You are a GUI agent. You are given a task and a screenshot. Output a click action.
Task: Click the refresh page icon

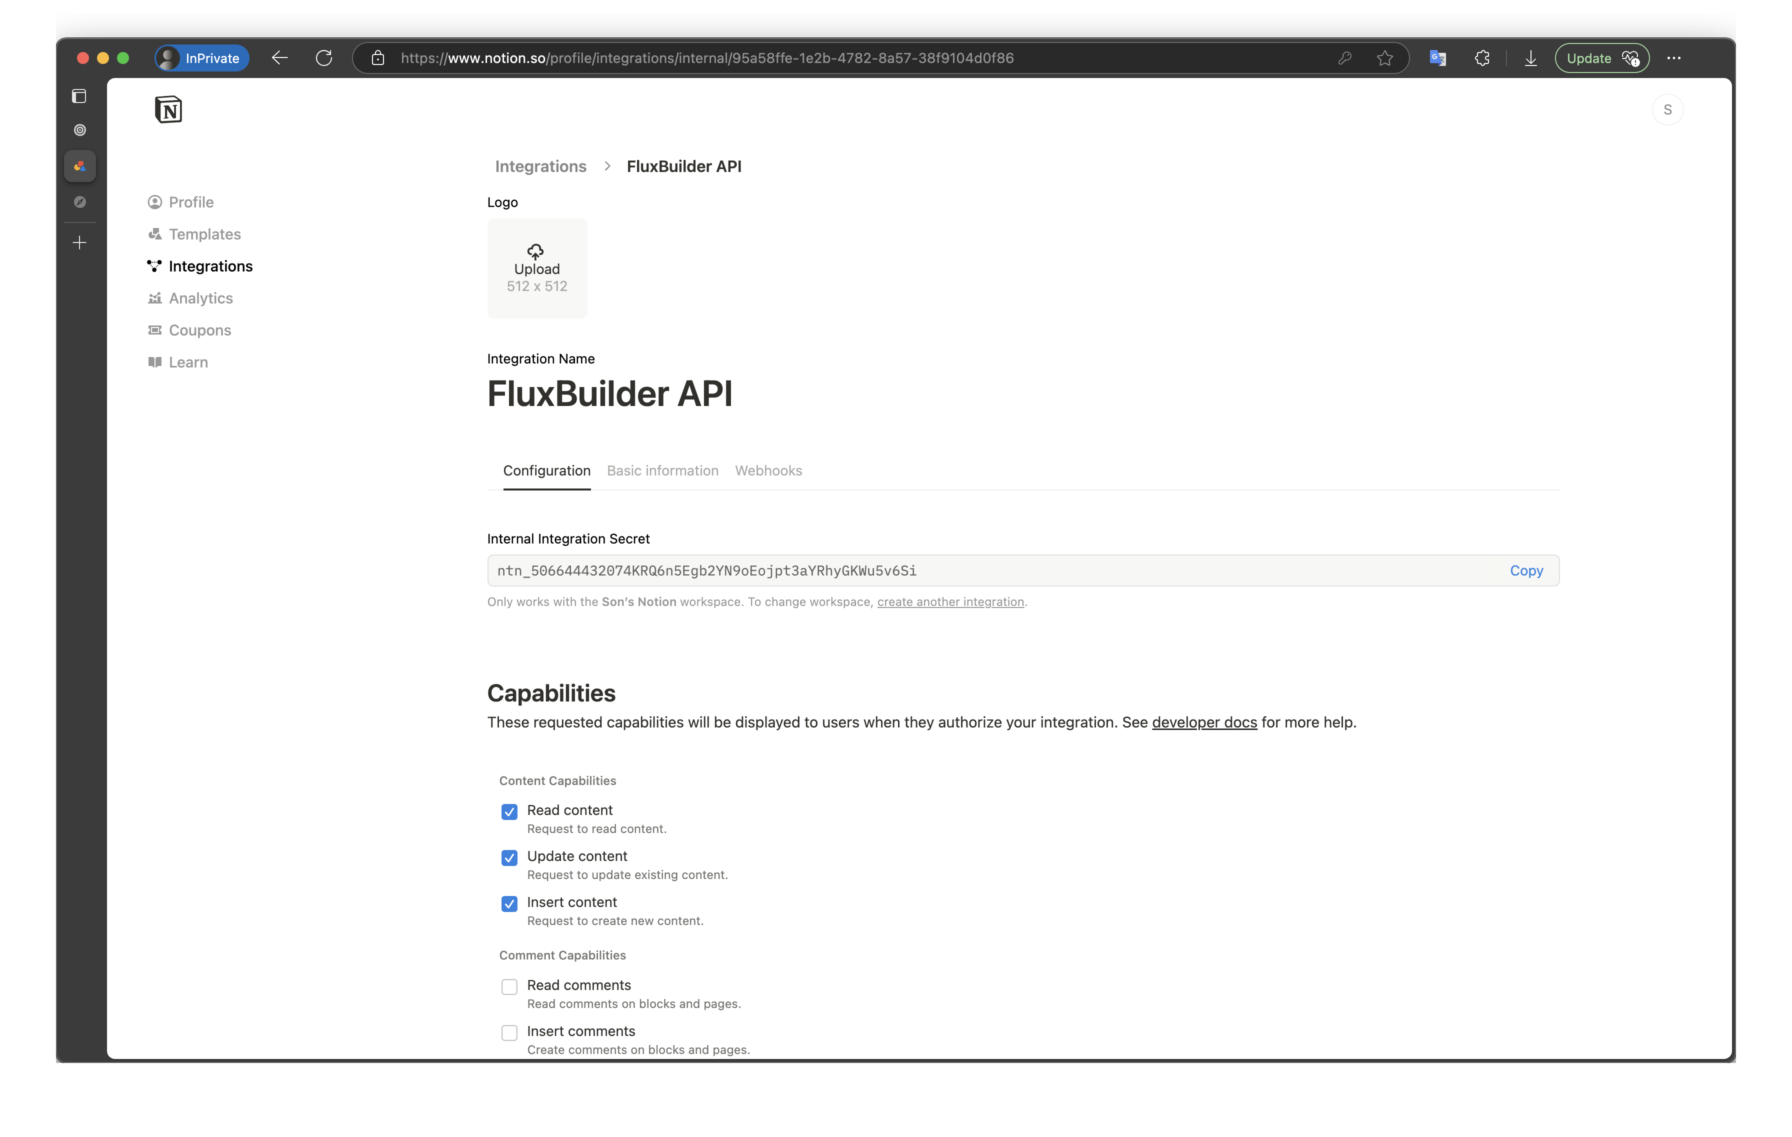coord(323,57)
